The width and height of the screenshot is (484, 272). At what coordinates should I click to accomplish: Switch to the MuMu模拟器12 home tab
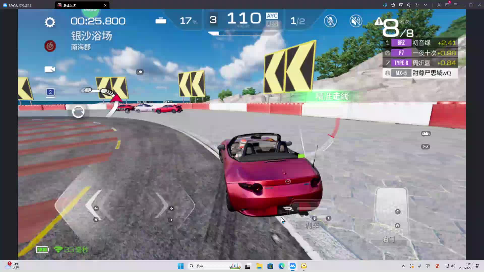[x=20, y=5]
